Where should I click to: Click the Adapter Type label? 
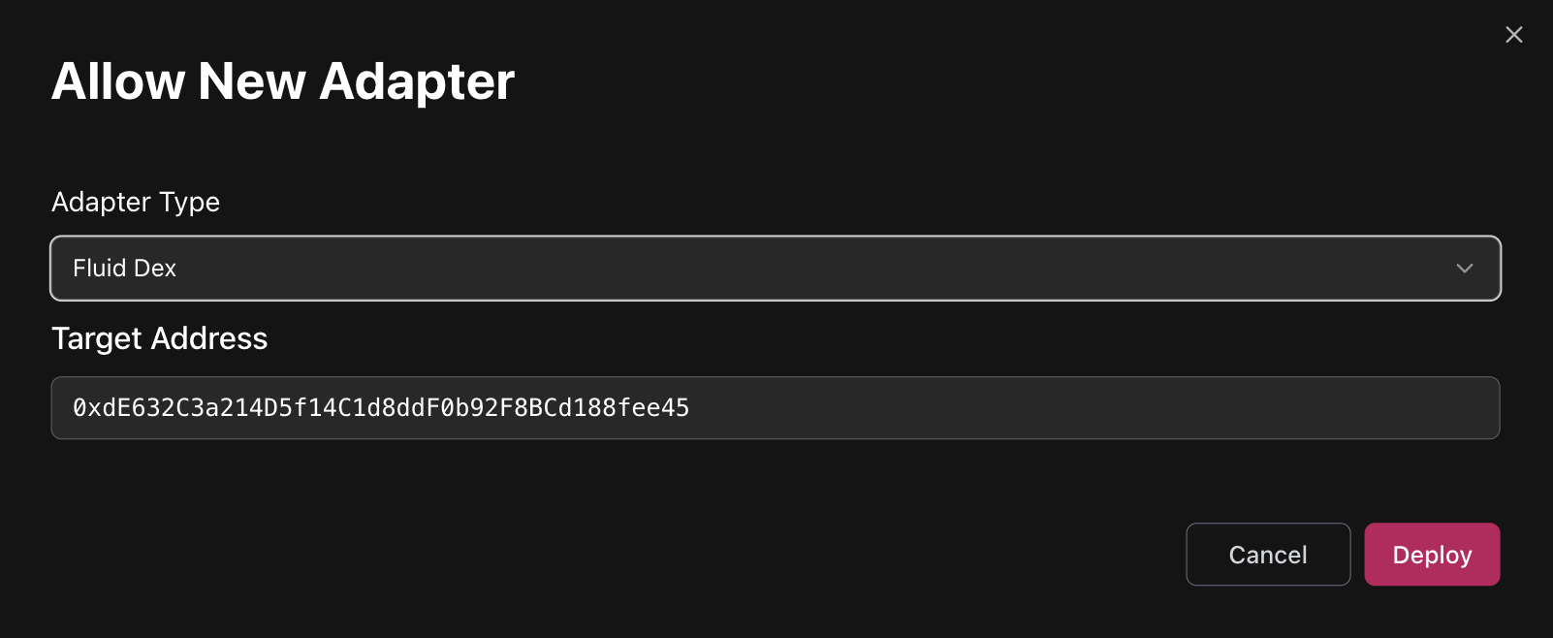[x=136, y=202]
